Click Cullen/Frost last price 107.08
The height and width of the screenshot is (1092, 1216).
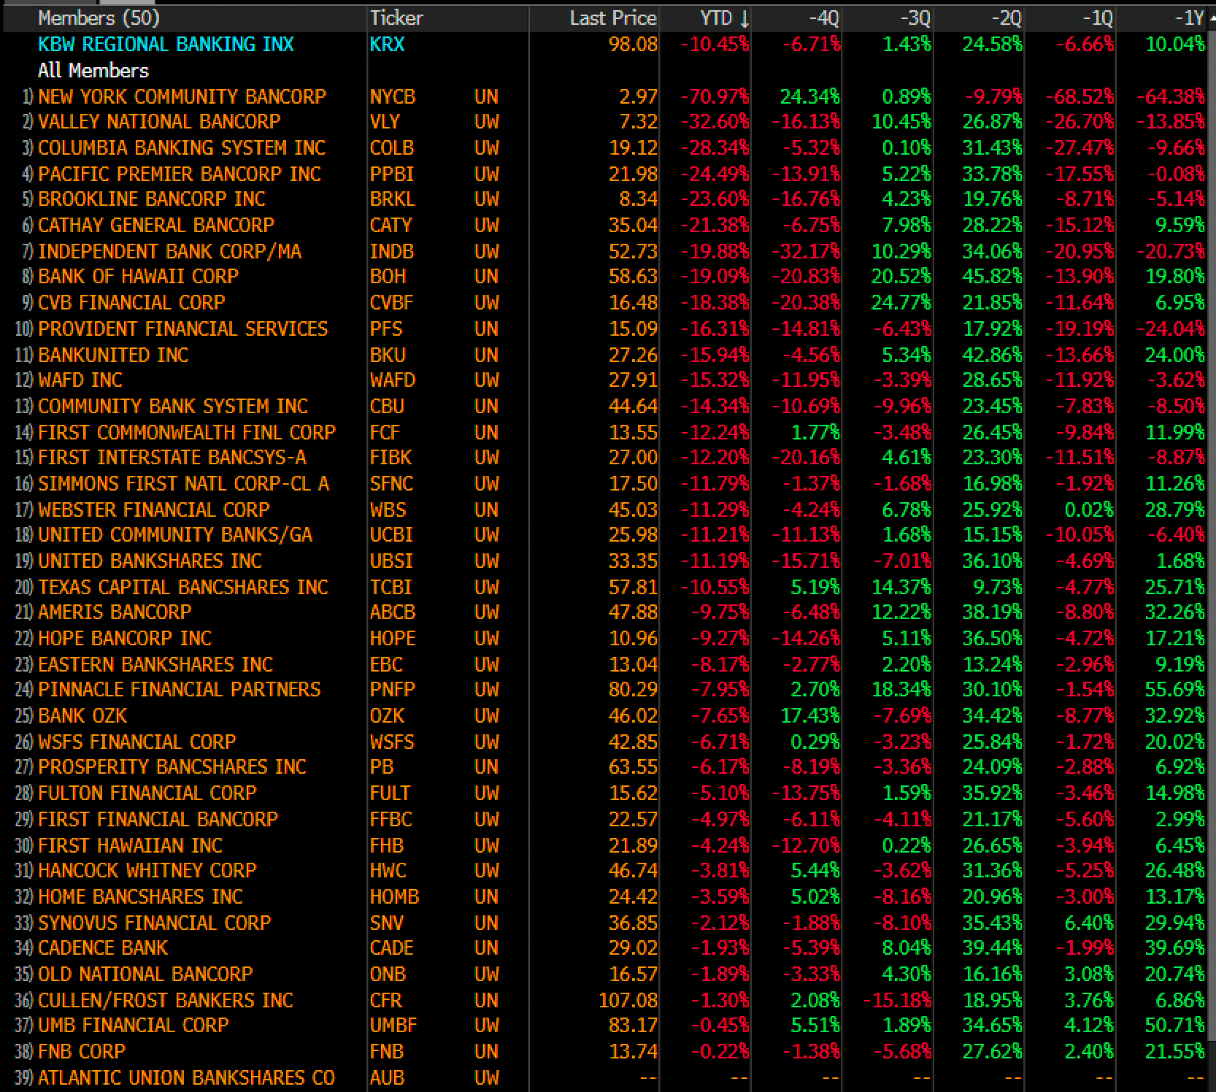[628, 1000]
